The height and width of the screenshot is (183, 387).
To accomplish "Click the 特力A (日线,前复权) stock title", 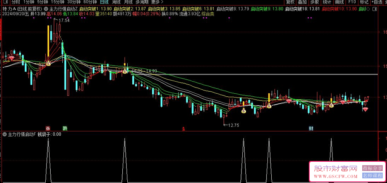I will [23, 9].
